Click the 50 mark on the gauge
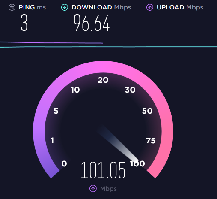Image resolution: width=217 pixels, height=199 pixels. click(x=147, y=111)
